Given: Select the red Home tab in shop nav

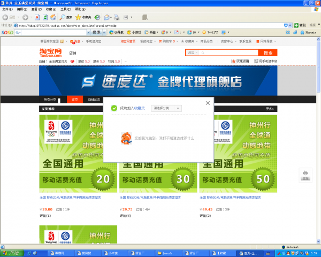Looking at the screenshot, I should point(75,100).
